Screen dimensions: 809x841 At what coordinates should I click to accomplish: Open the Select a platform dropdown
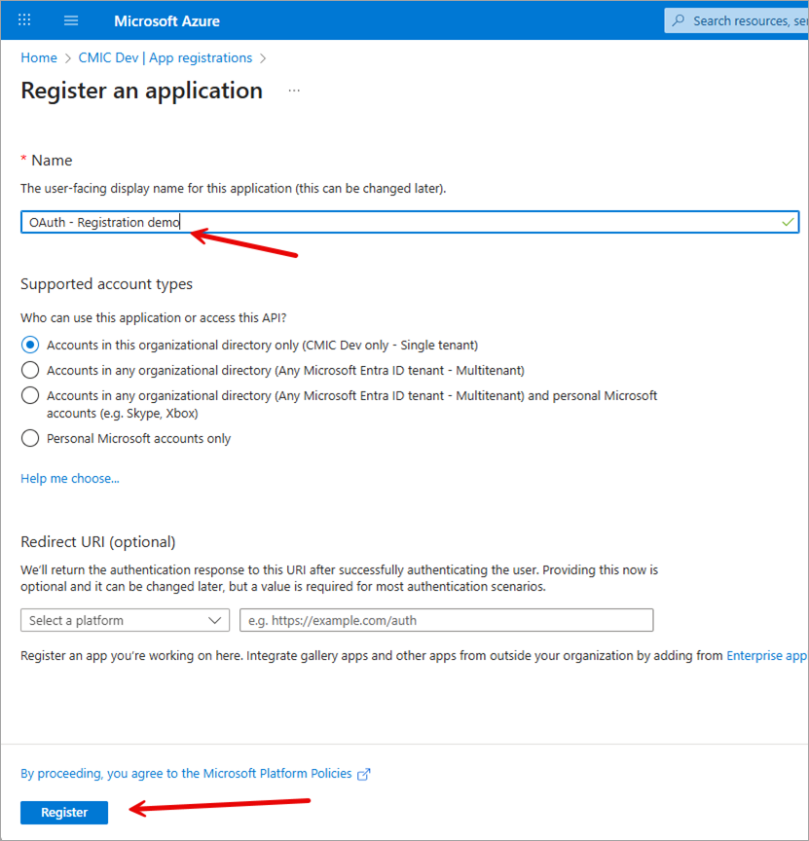tap(125, 620)
